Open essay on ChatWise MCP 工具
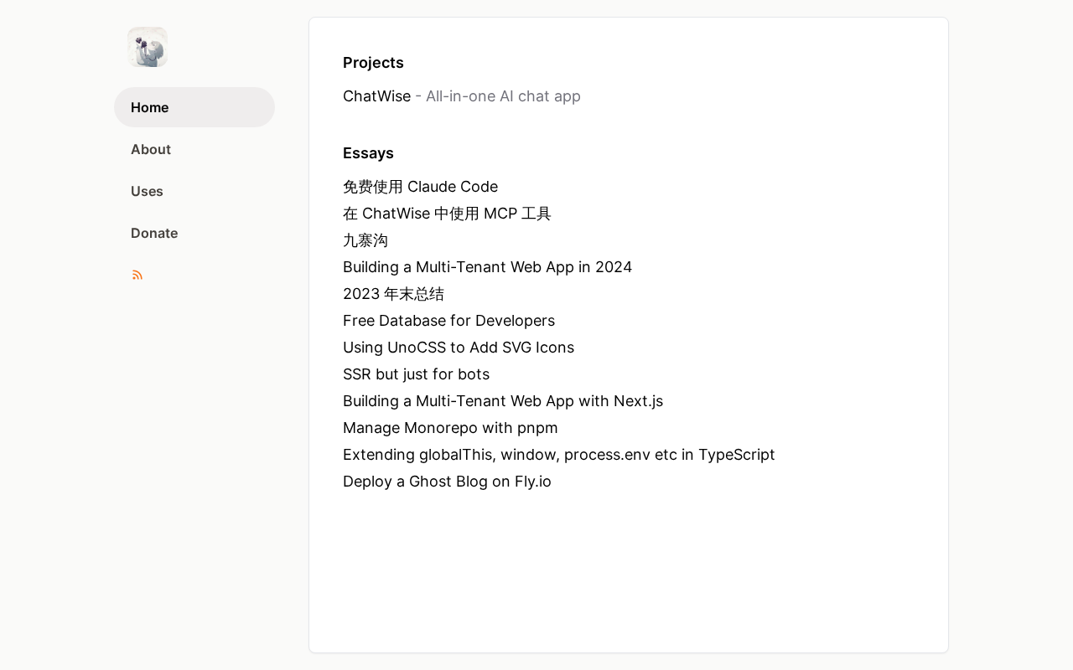The height and width of the screenshot is (670, 1073). [447, 214]
